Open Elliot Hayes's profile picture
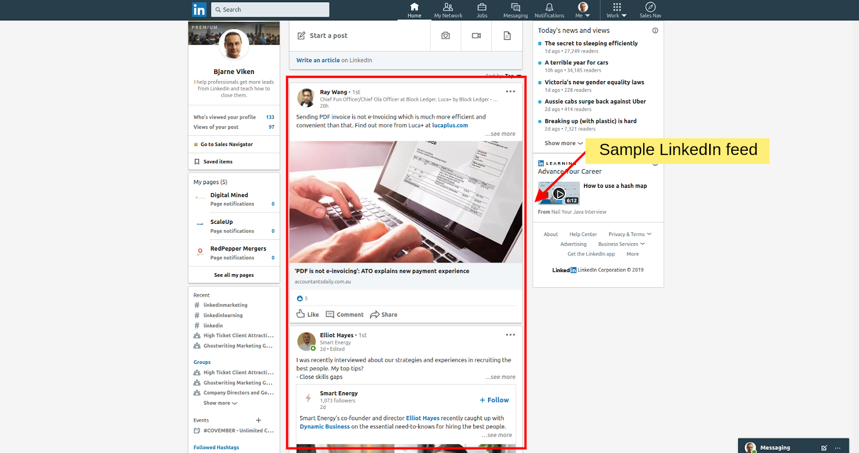Screen dimensions: 859x453 [x=306, y=341]
